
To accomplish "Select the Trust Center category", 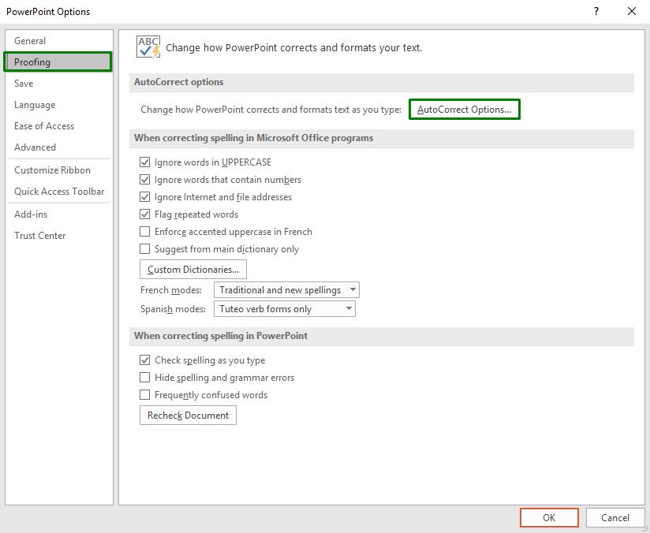I will [x=39, y=235].
